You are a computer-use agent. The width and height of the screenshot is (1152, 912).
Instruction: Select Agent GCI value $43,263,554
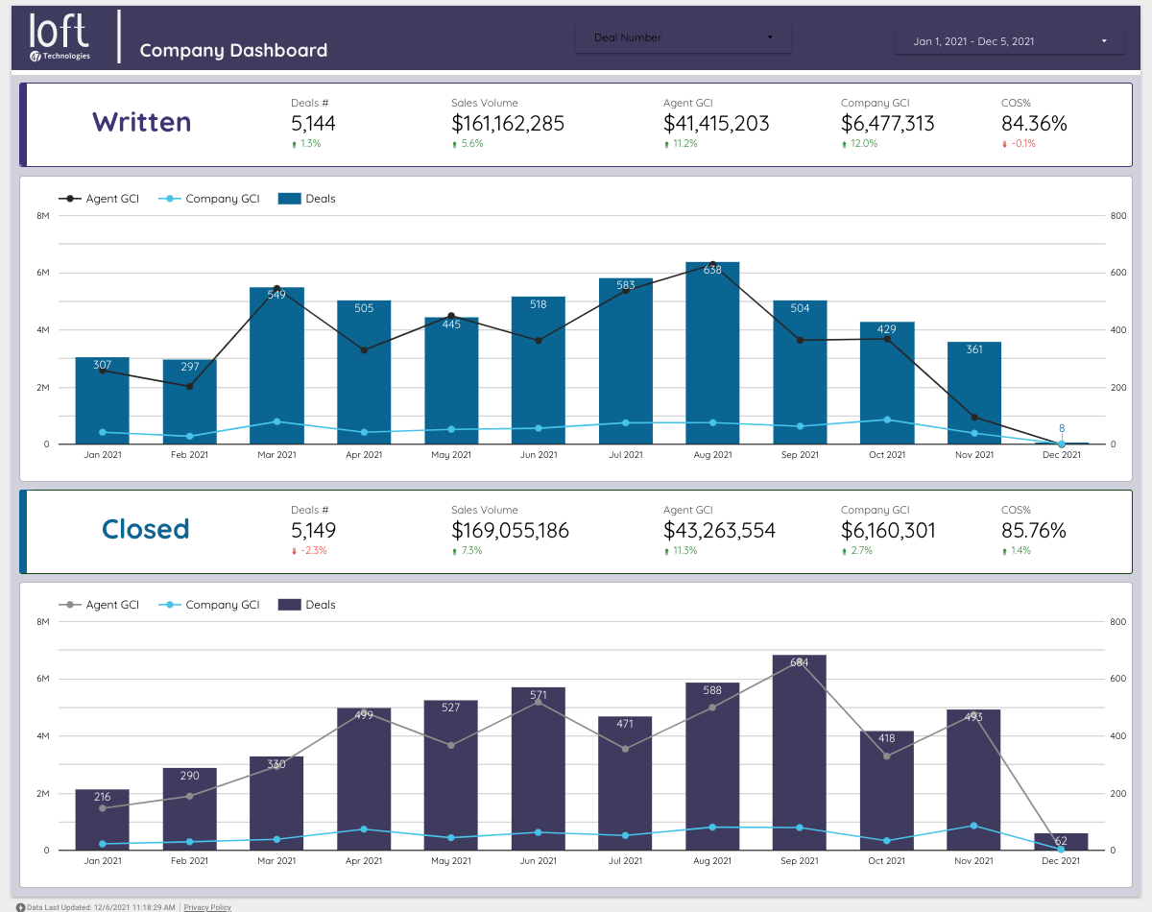point(719,530)
